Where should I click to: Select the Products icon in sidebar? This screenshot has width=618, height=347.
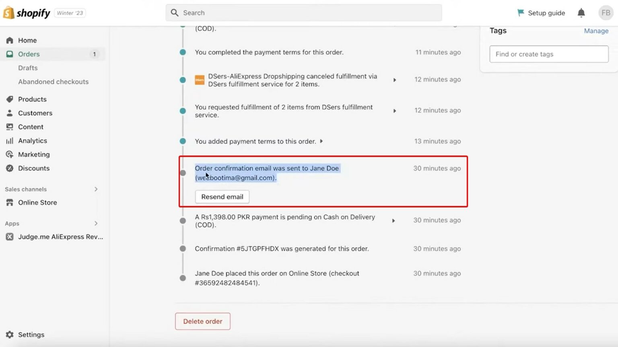pyautogui.click(x=10, y=99)
